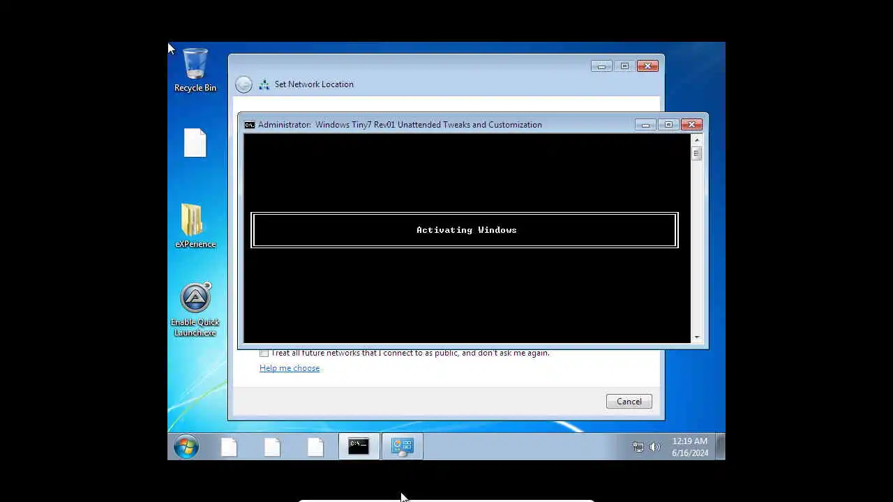Click the clock showing 12:19 AM

point(690,447)
